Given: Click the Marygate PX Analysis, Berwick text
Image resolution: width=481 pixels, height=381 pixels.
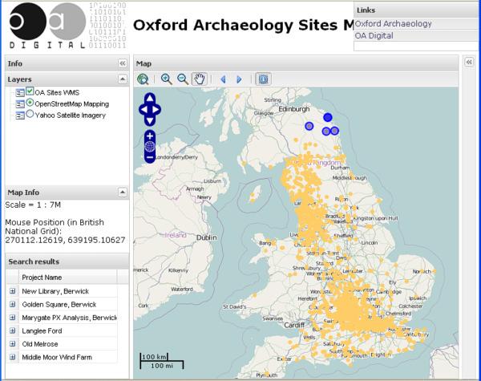Looking at the screenshot, I should tap(70, 318).
